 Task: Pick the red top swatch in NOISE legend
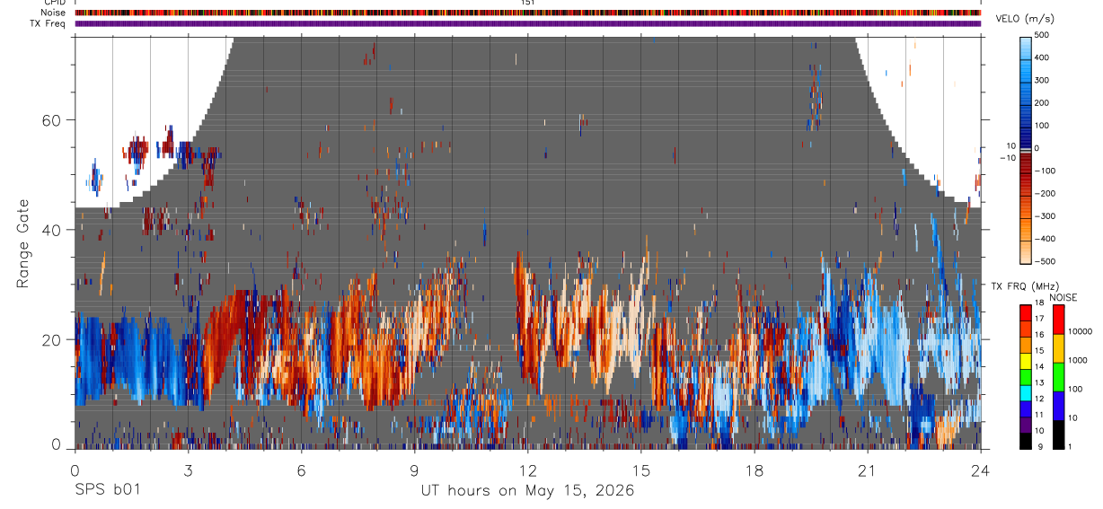coord(1058,320)
